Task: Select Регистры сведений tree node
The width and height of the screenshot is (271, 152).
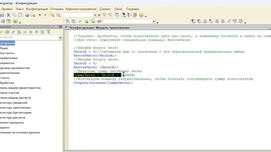Action: tap(14, 103)
